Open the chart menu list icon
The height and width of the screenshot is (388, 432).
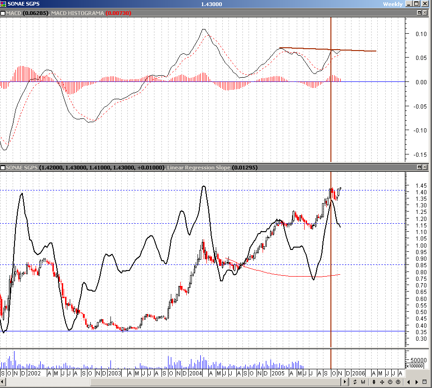pos(425,382)
